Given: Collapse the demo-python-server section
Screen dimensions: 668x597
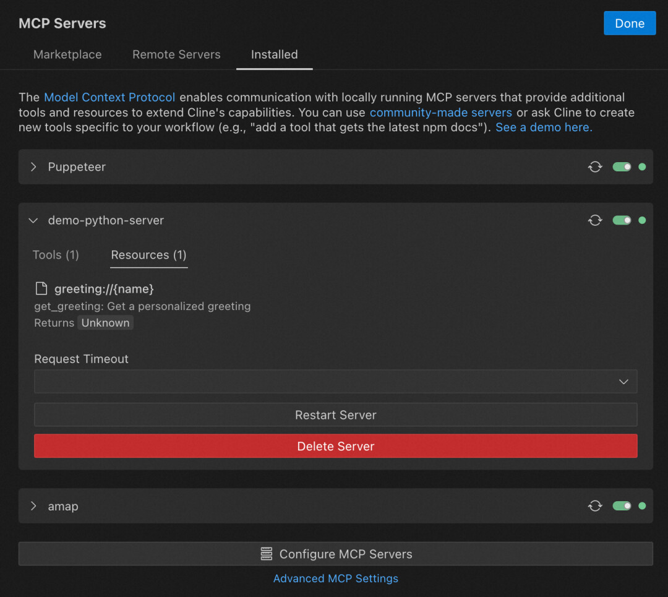Looking at the screenshot, I should pyautogui.click(x=33, y=220).
